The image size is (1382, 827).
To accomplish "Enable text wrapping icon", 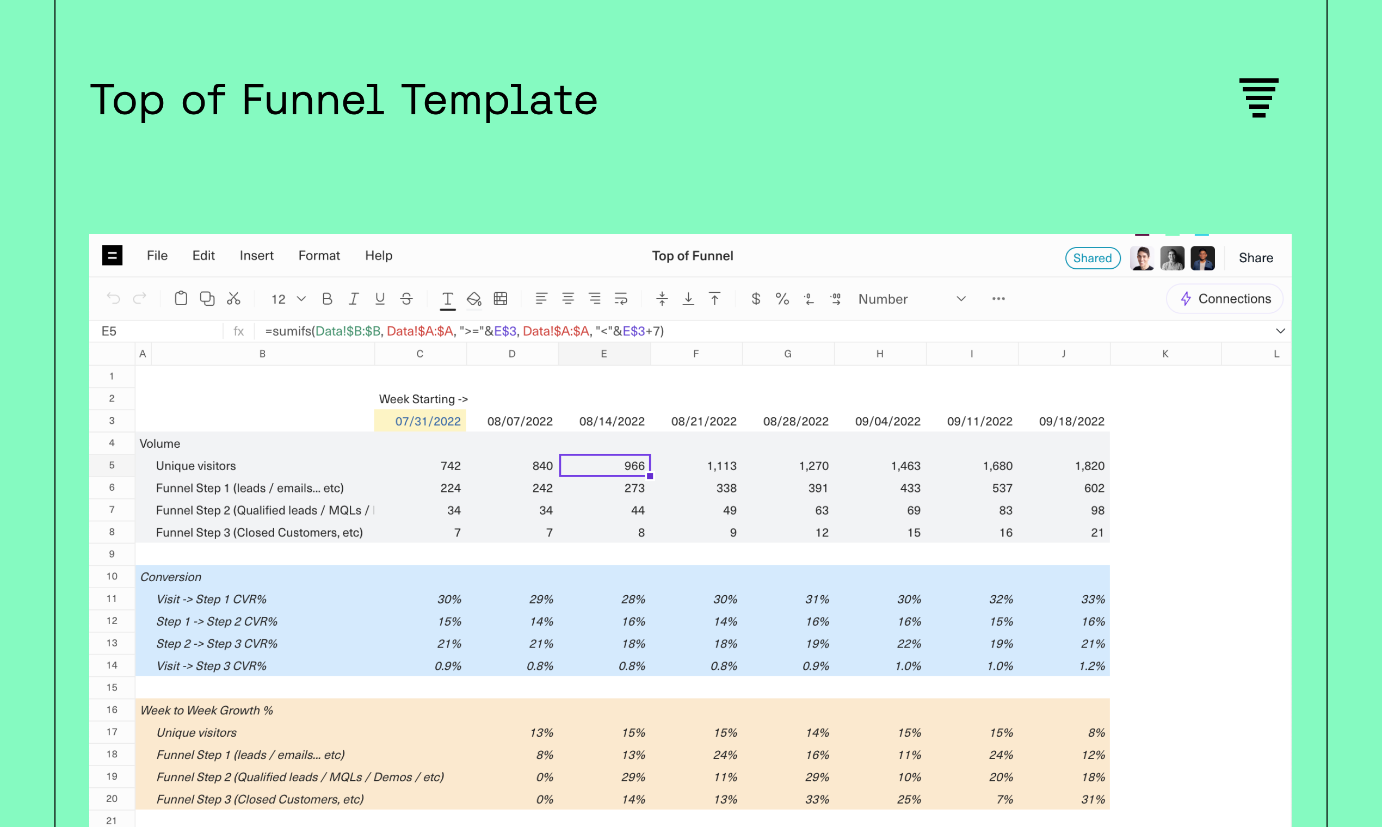I will tap(621, 299).
